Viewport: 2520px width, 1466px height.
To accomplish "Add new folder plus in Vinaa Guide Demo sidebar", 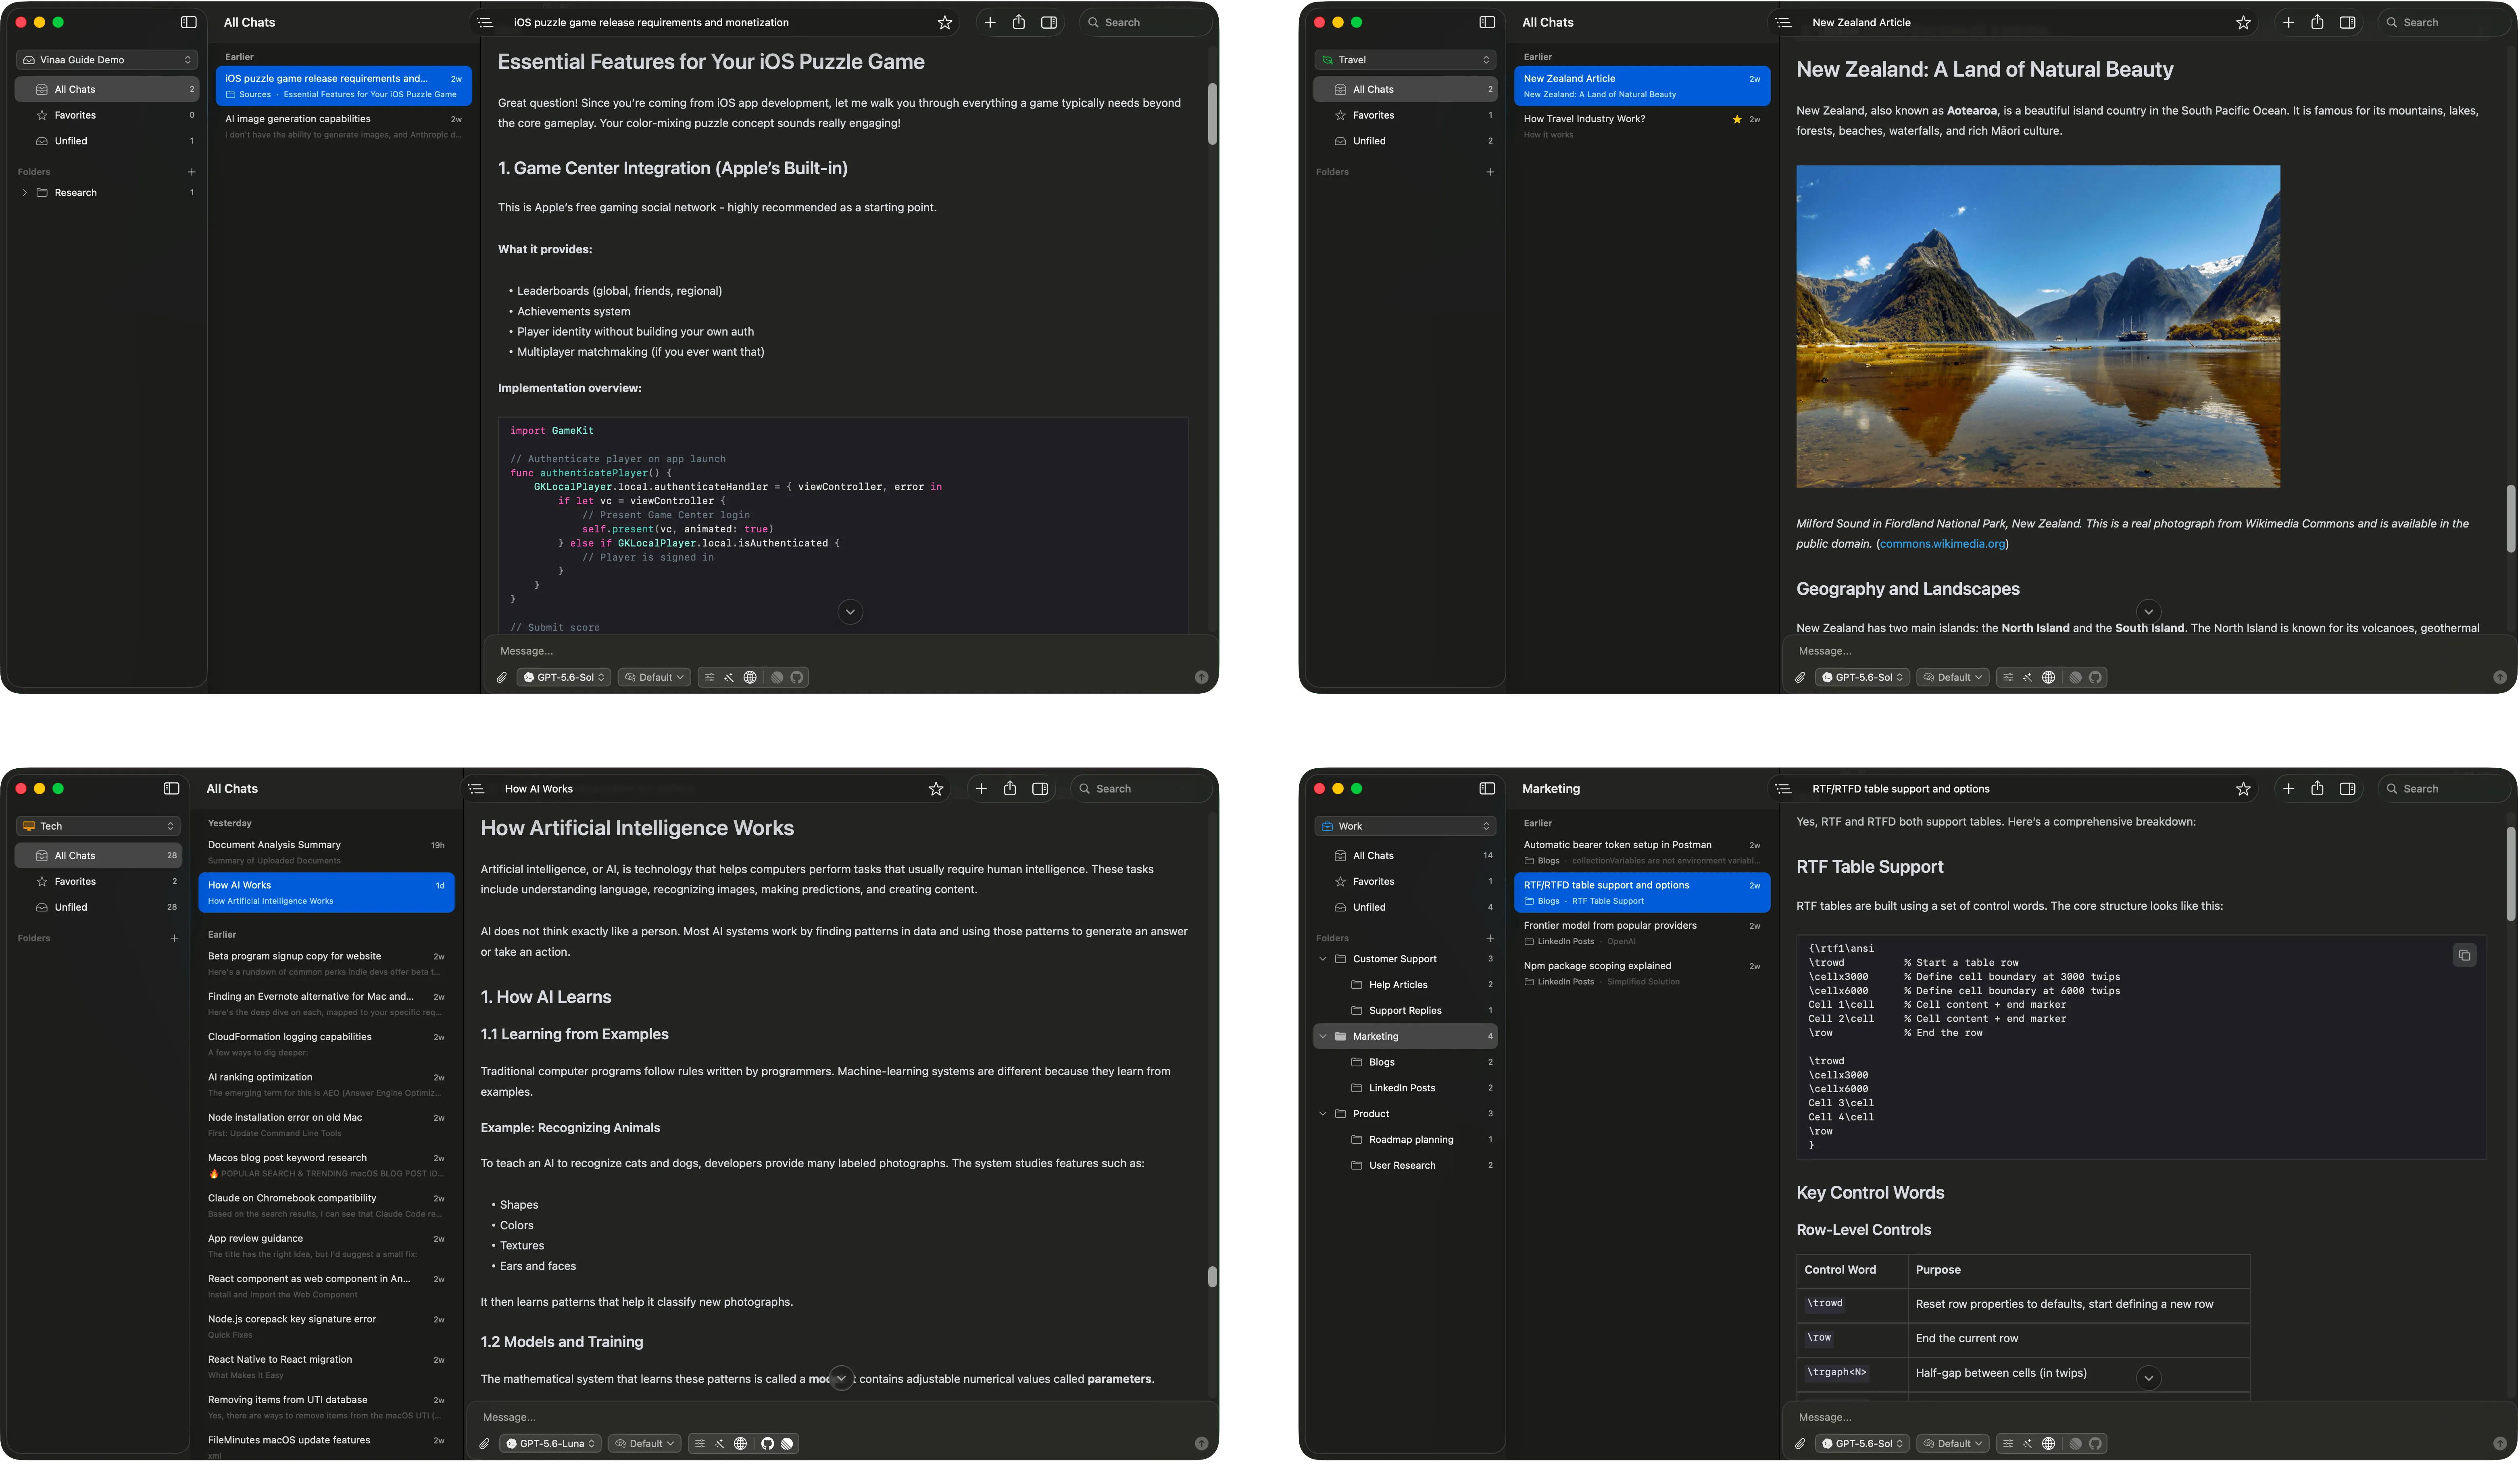I will tap(191, 172).
